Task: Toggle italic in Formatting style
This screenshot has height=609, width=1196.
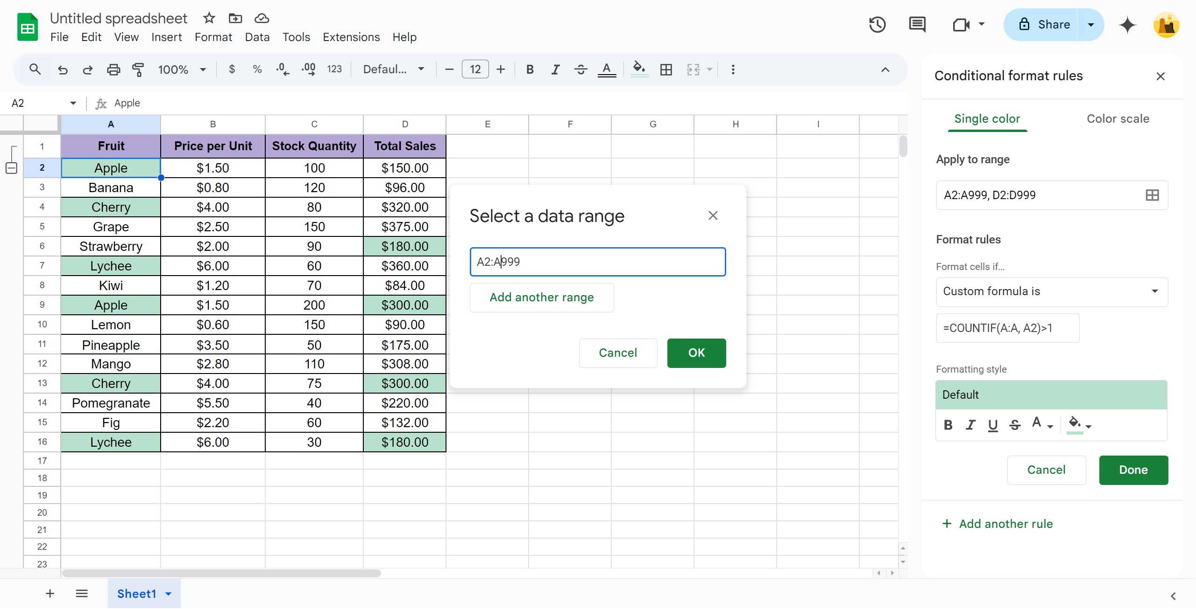Action: [970, 425]
